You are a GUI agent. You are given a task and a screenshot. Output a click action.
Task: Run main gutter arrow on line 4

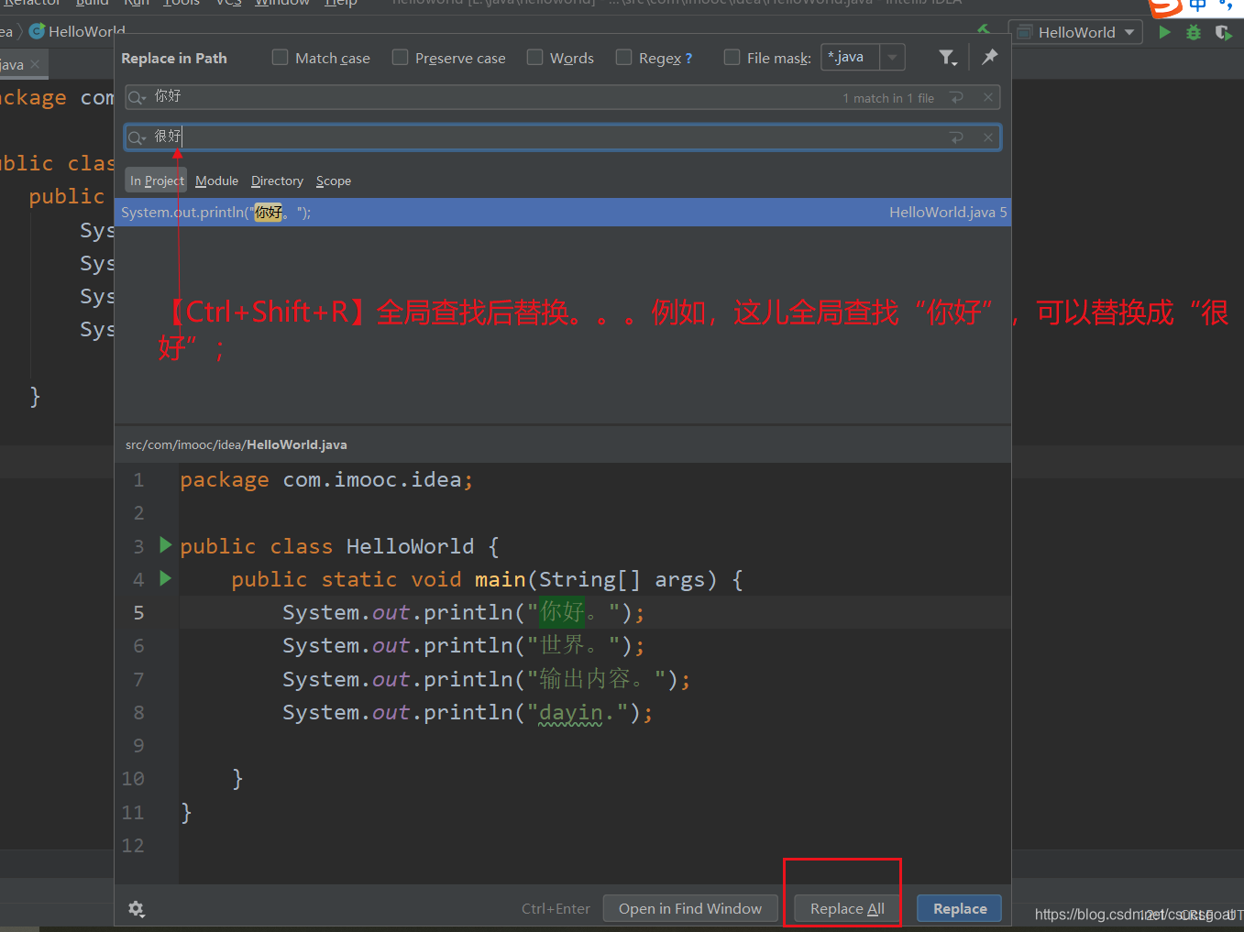point(166,578)
